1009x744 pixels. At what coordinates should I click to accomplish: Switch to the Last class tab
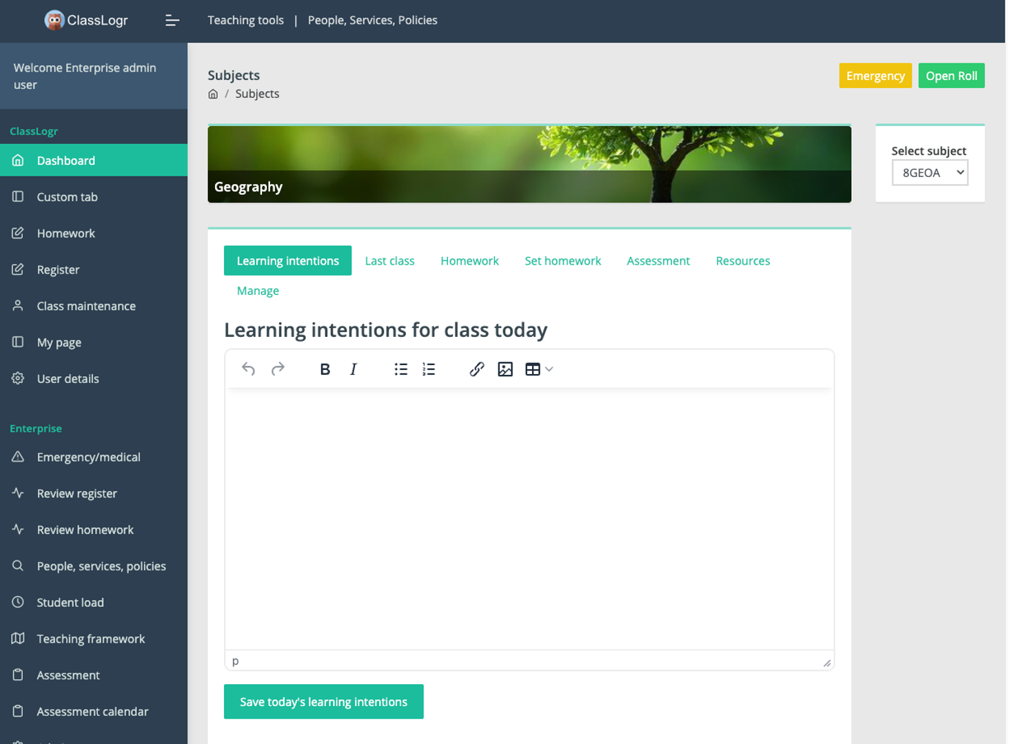389,261
